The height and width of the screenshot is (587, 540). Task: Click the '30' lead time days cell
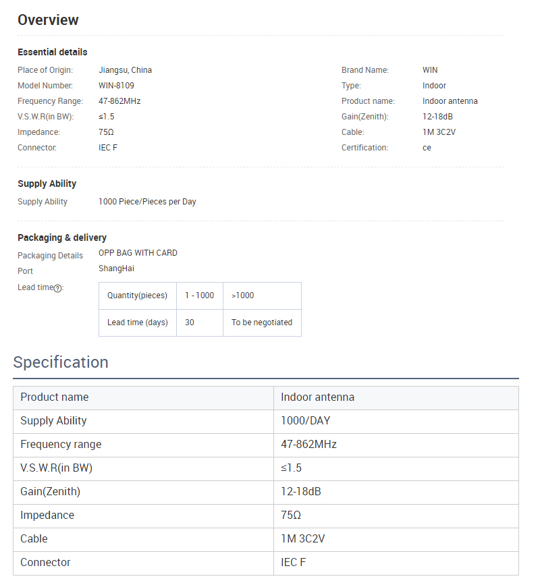(190, 323)
